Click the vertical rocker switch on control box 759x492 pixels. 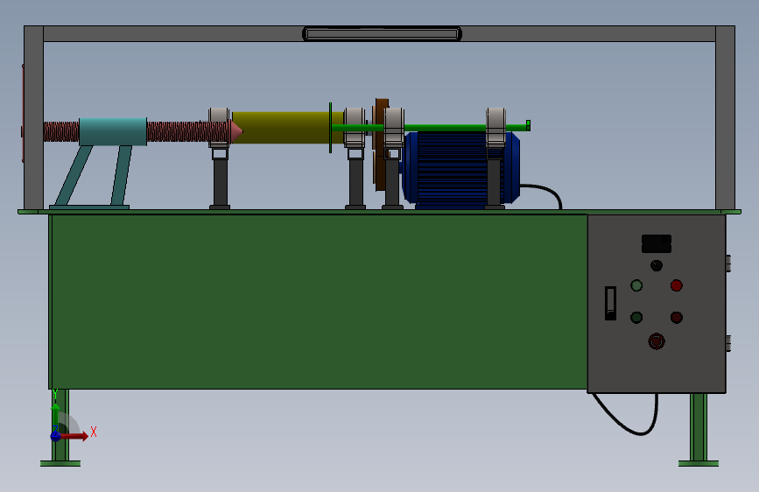pyautogui.click(x=610, y=303)
